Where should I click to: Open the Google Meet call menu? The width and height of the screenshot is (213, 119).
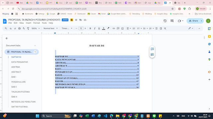pos(180,21)
